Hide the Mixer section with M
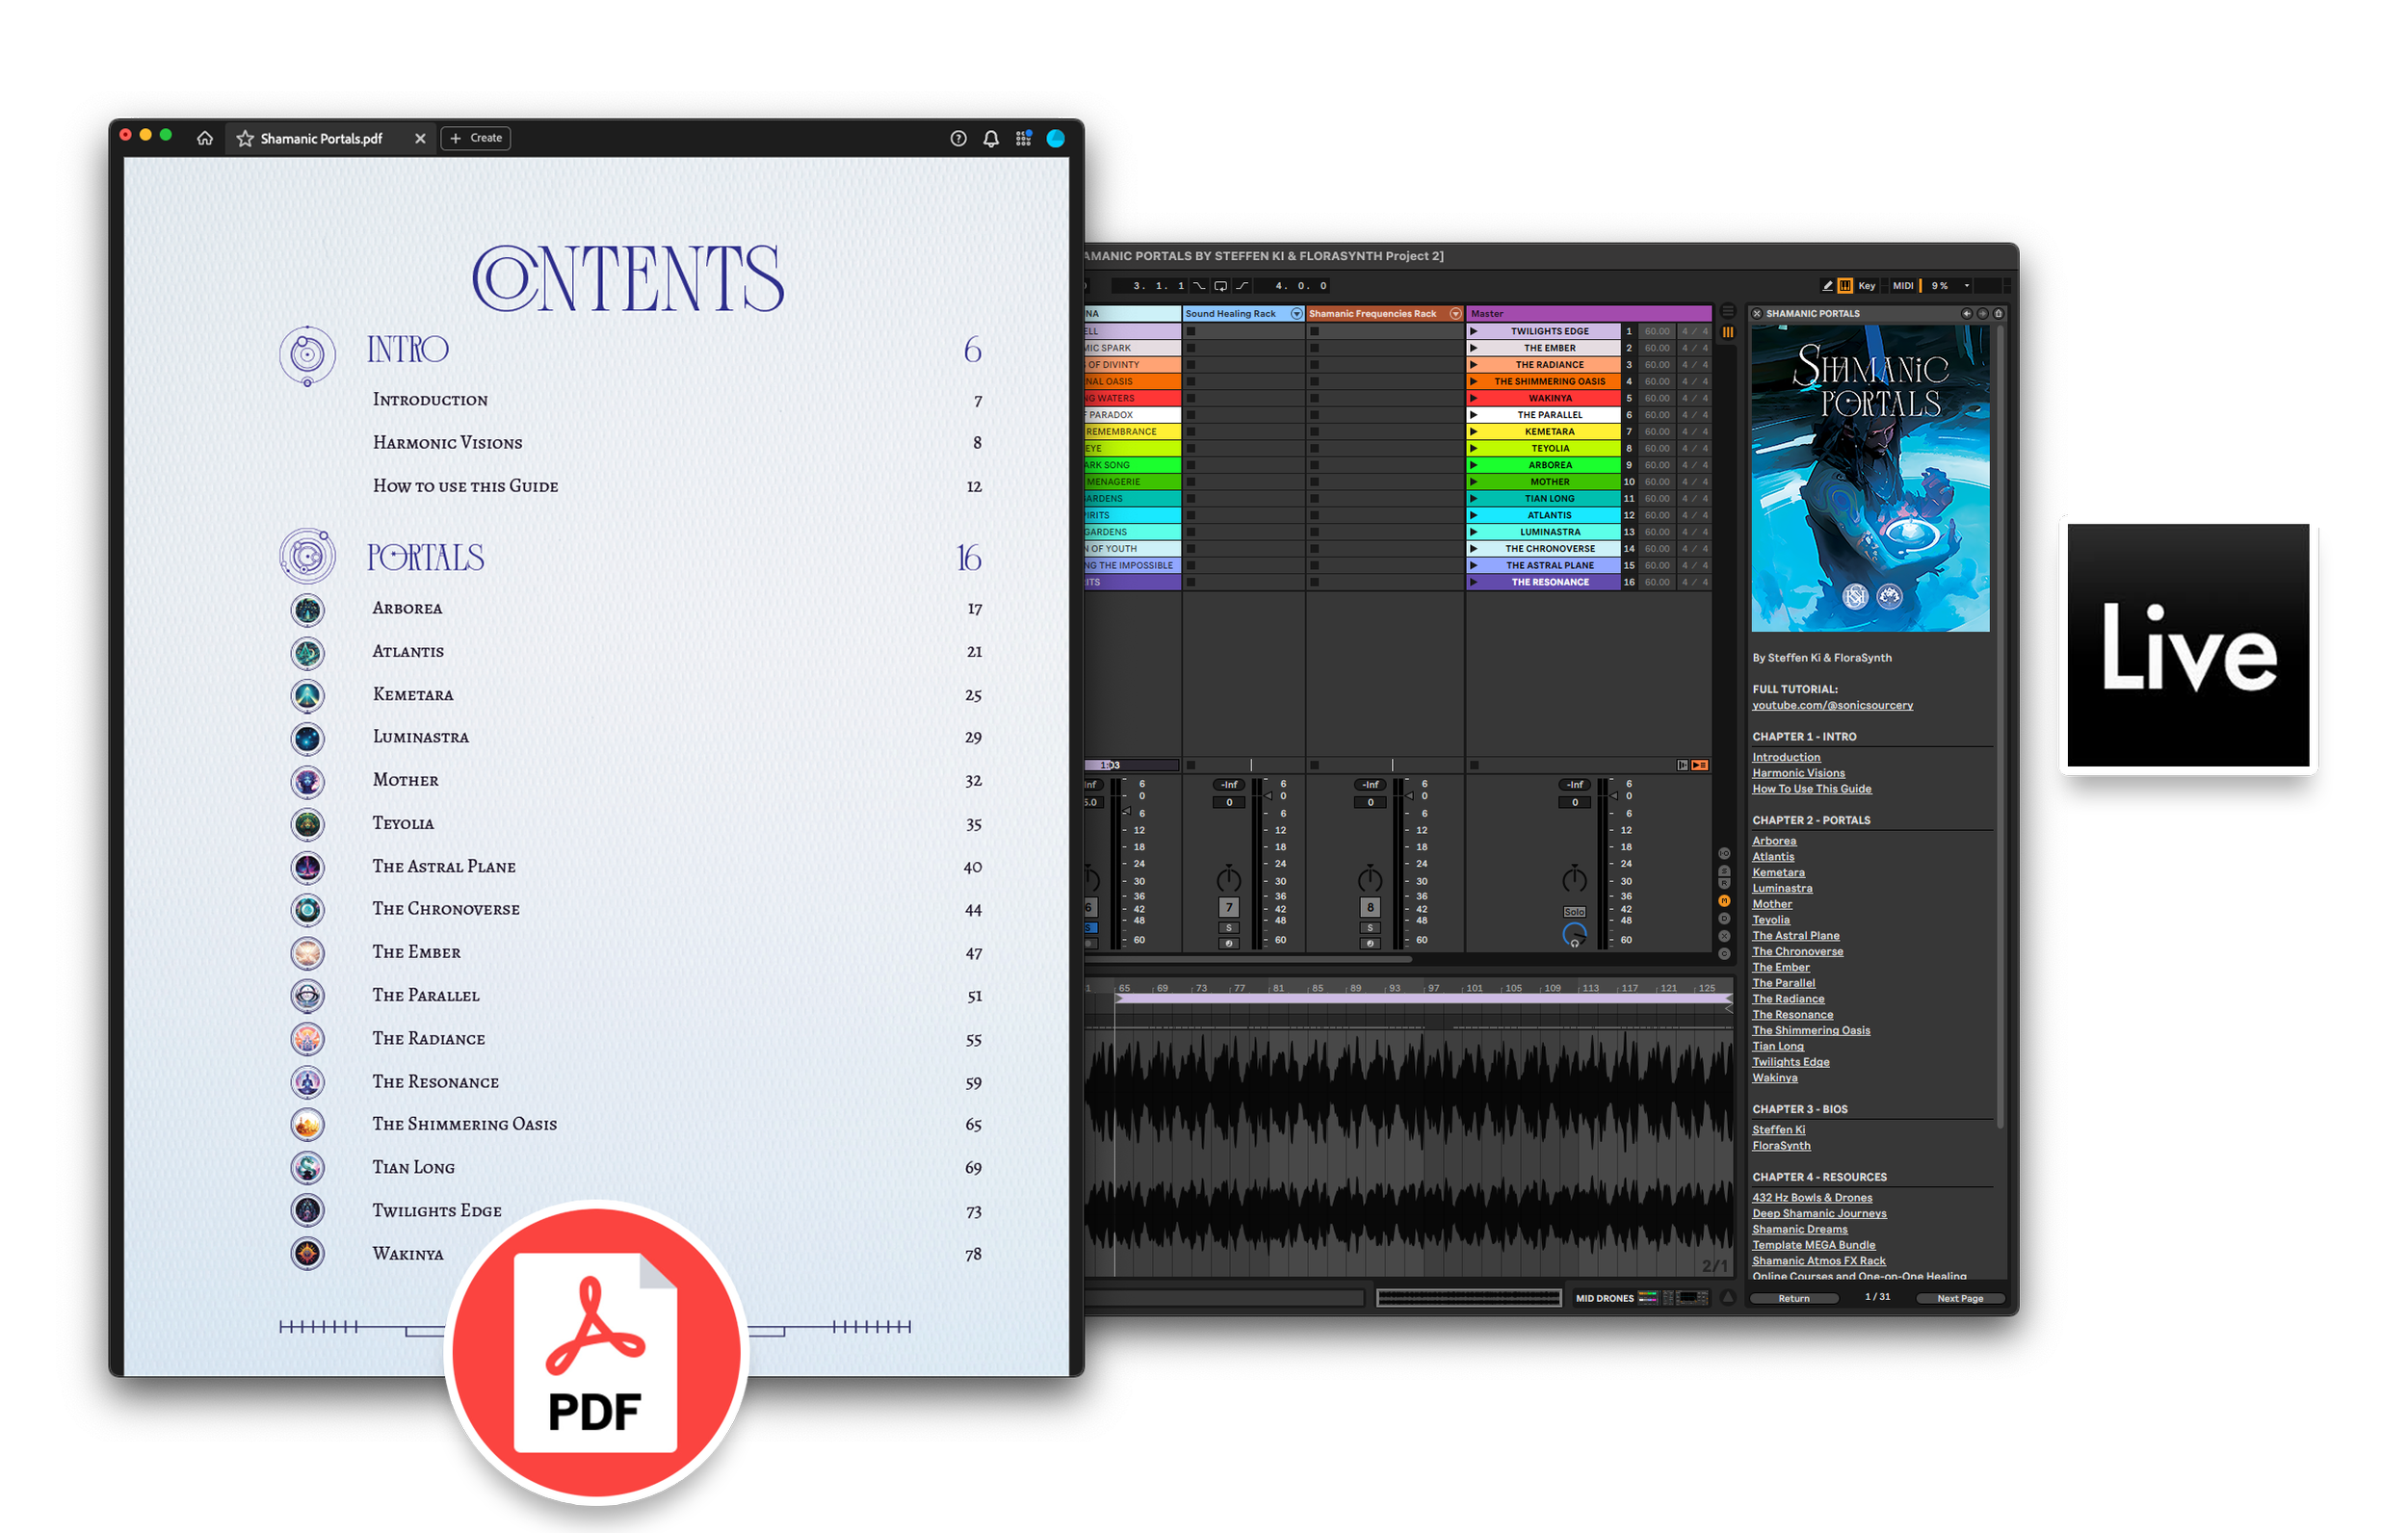The height and width of the screenshot is (1533, 2408). [1724, 902]
